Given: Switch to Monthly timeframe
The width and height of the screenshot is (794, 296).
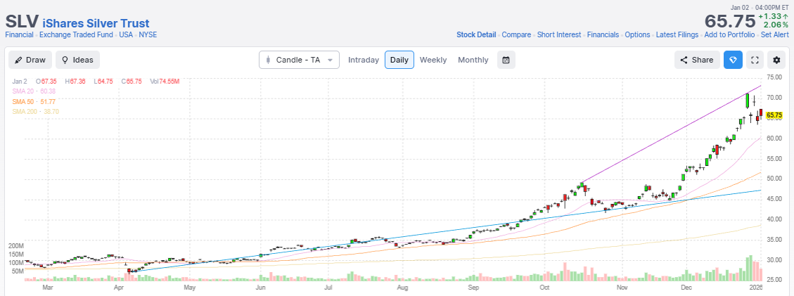Looking at the screenshot, I should tap(473, 60).
